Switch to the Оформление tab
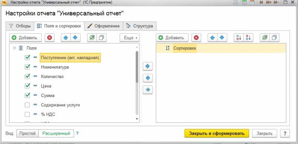 104,26
